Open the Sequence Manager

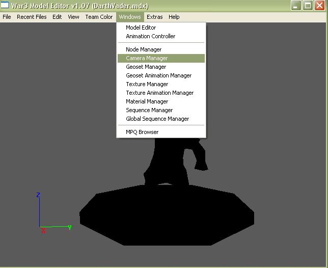click(161, 110)
